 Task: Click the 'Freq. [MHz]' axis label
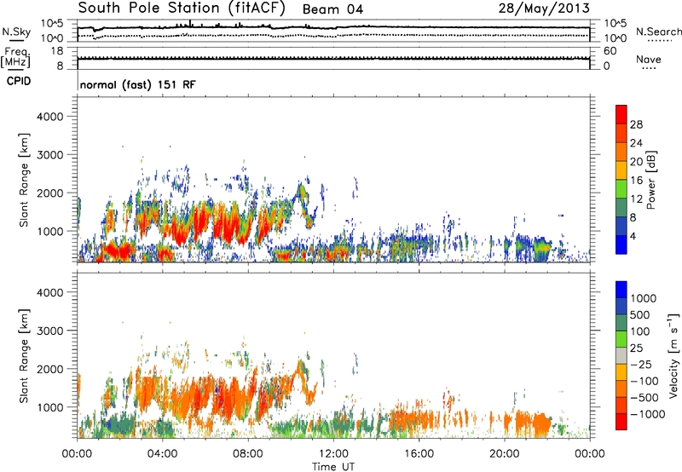coord(15,58)
